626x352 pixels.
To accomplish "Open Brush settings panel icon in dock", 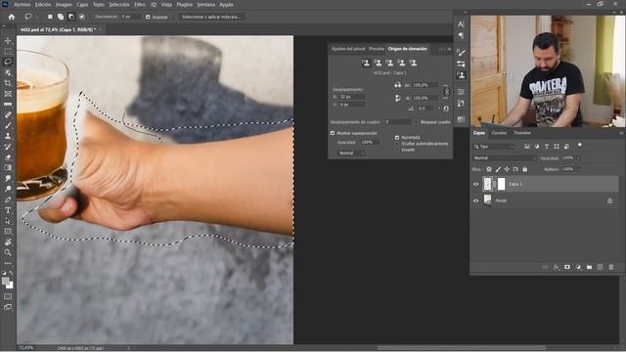I will pyautogui.click(x=461, y=53).
